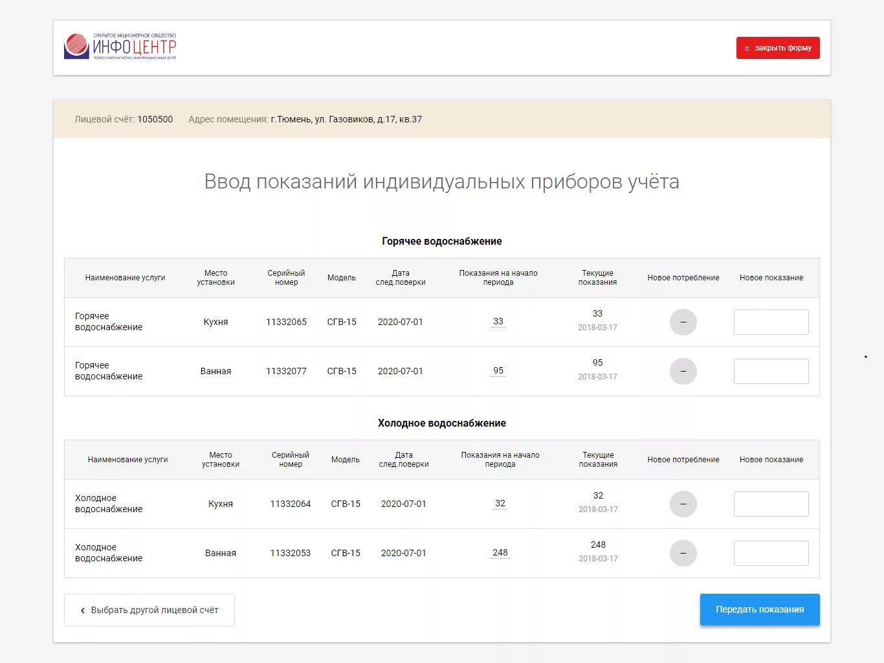Click the 'Новое показание' header in the hot water table
Image resolution: width=884 pixels, height=663 pixels.
tap(771, 278)
